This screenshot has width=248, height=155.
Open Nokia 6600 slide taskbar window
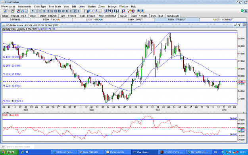[91, 152]
